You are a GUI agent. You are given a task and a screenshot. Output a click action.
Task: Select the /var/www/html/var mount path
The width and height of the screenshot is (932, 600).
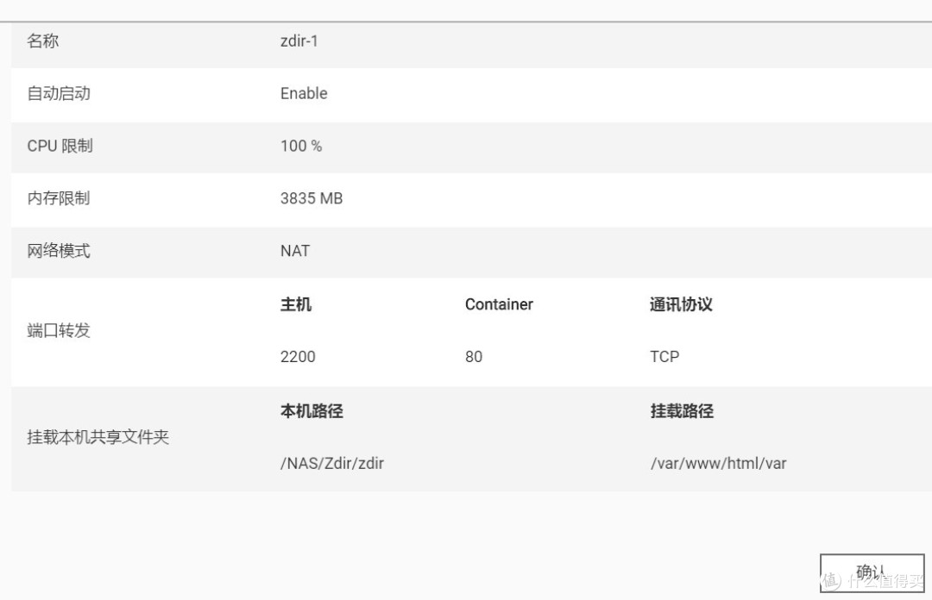pyautogui.click(x=717, y=463)
